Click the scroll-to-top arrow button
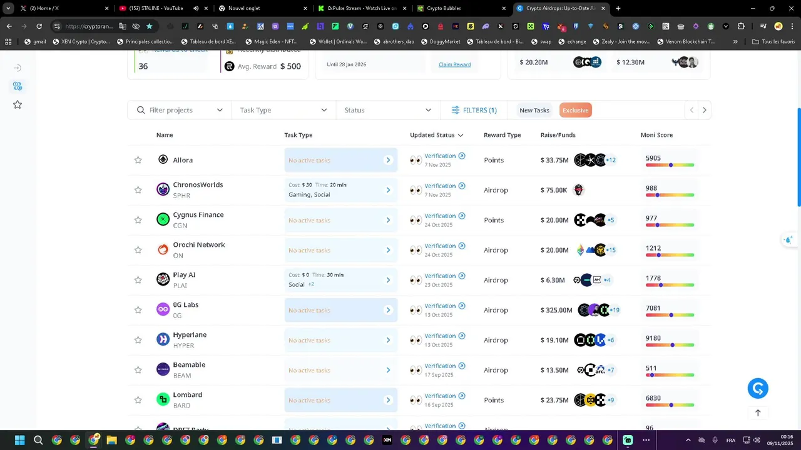This screenshot has width=801, height=450. click(758, 413)
